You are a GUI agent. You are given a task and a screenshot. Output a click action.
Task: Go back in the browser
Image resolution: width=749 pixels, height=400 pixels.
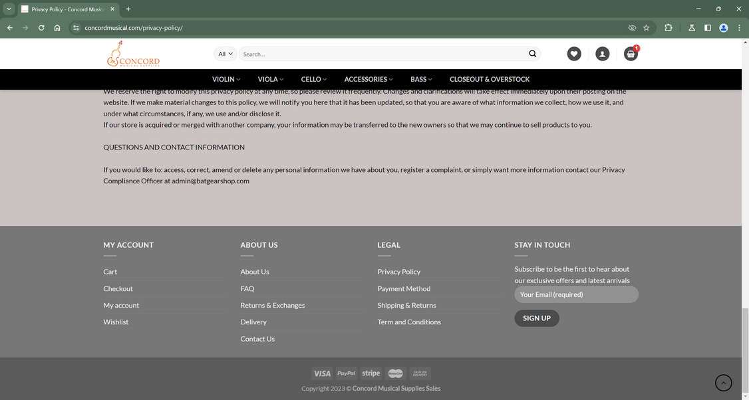pos(10,28)
